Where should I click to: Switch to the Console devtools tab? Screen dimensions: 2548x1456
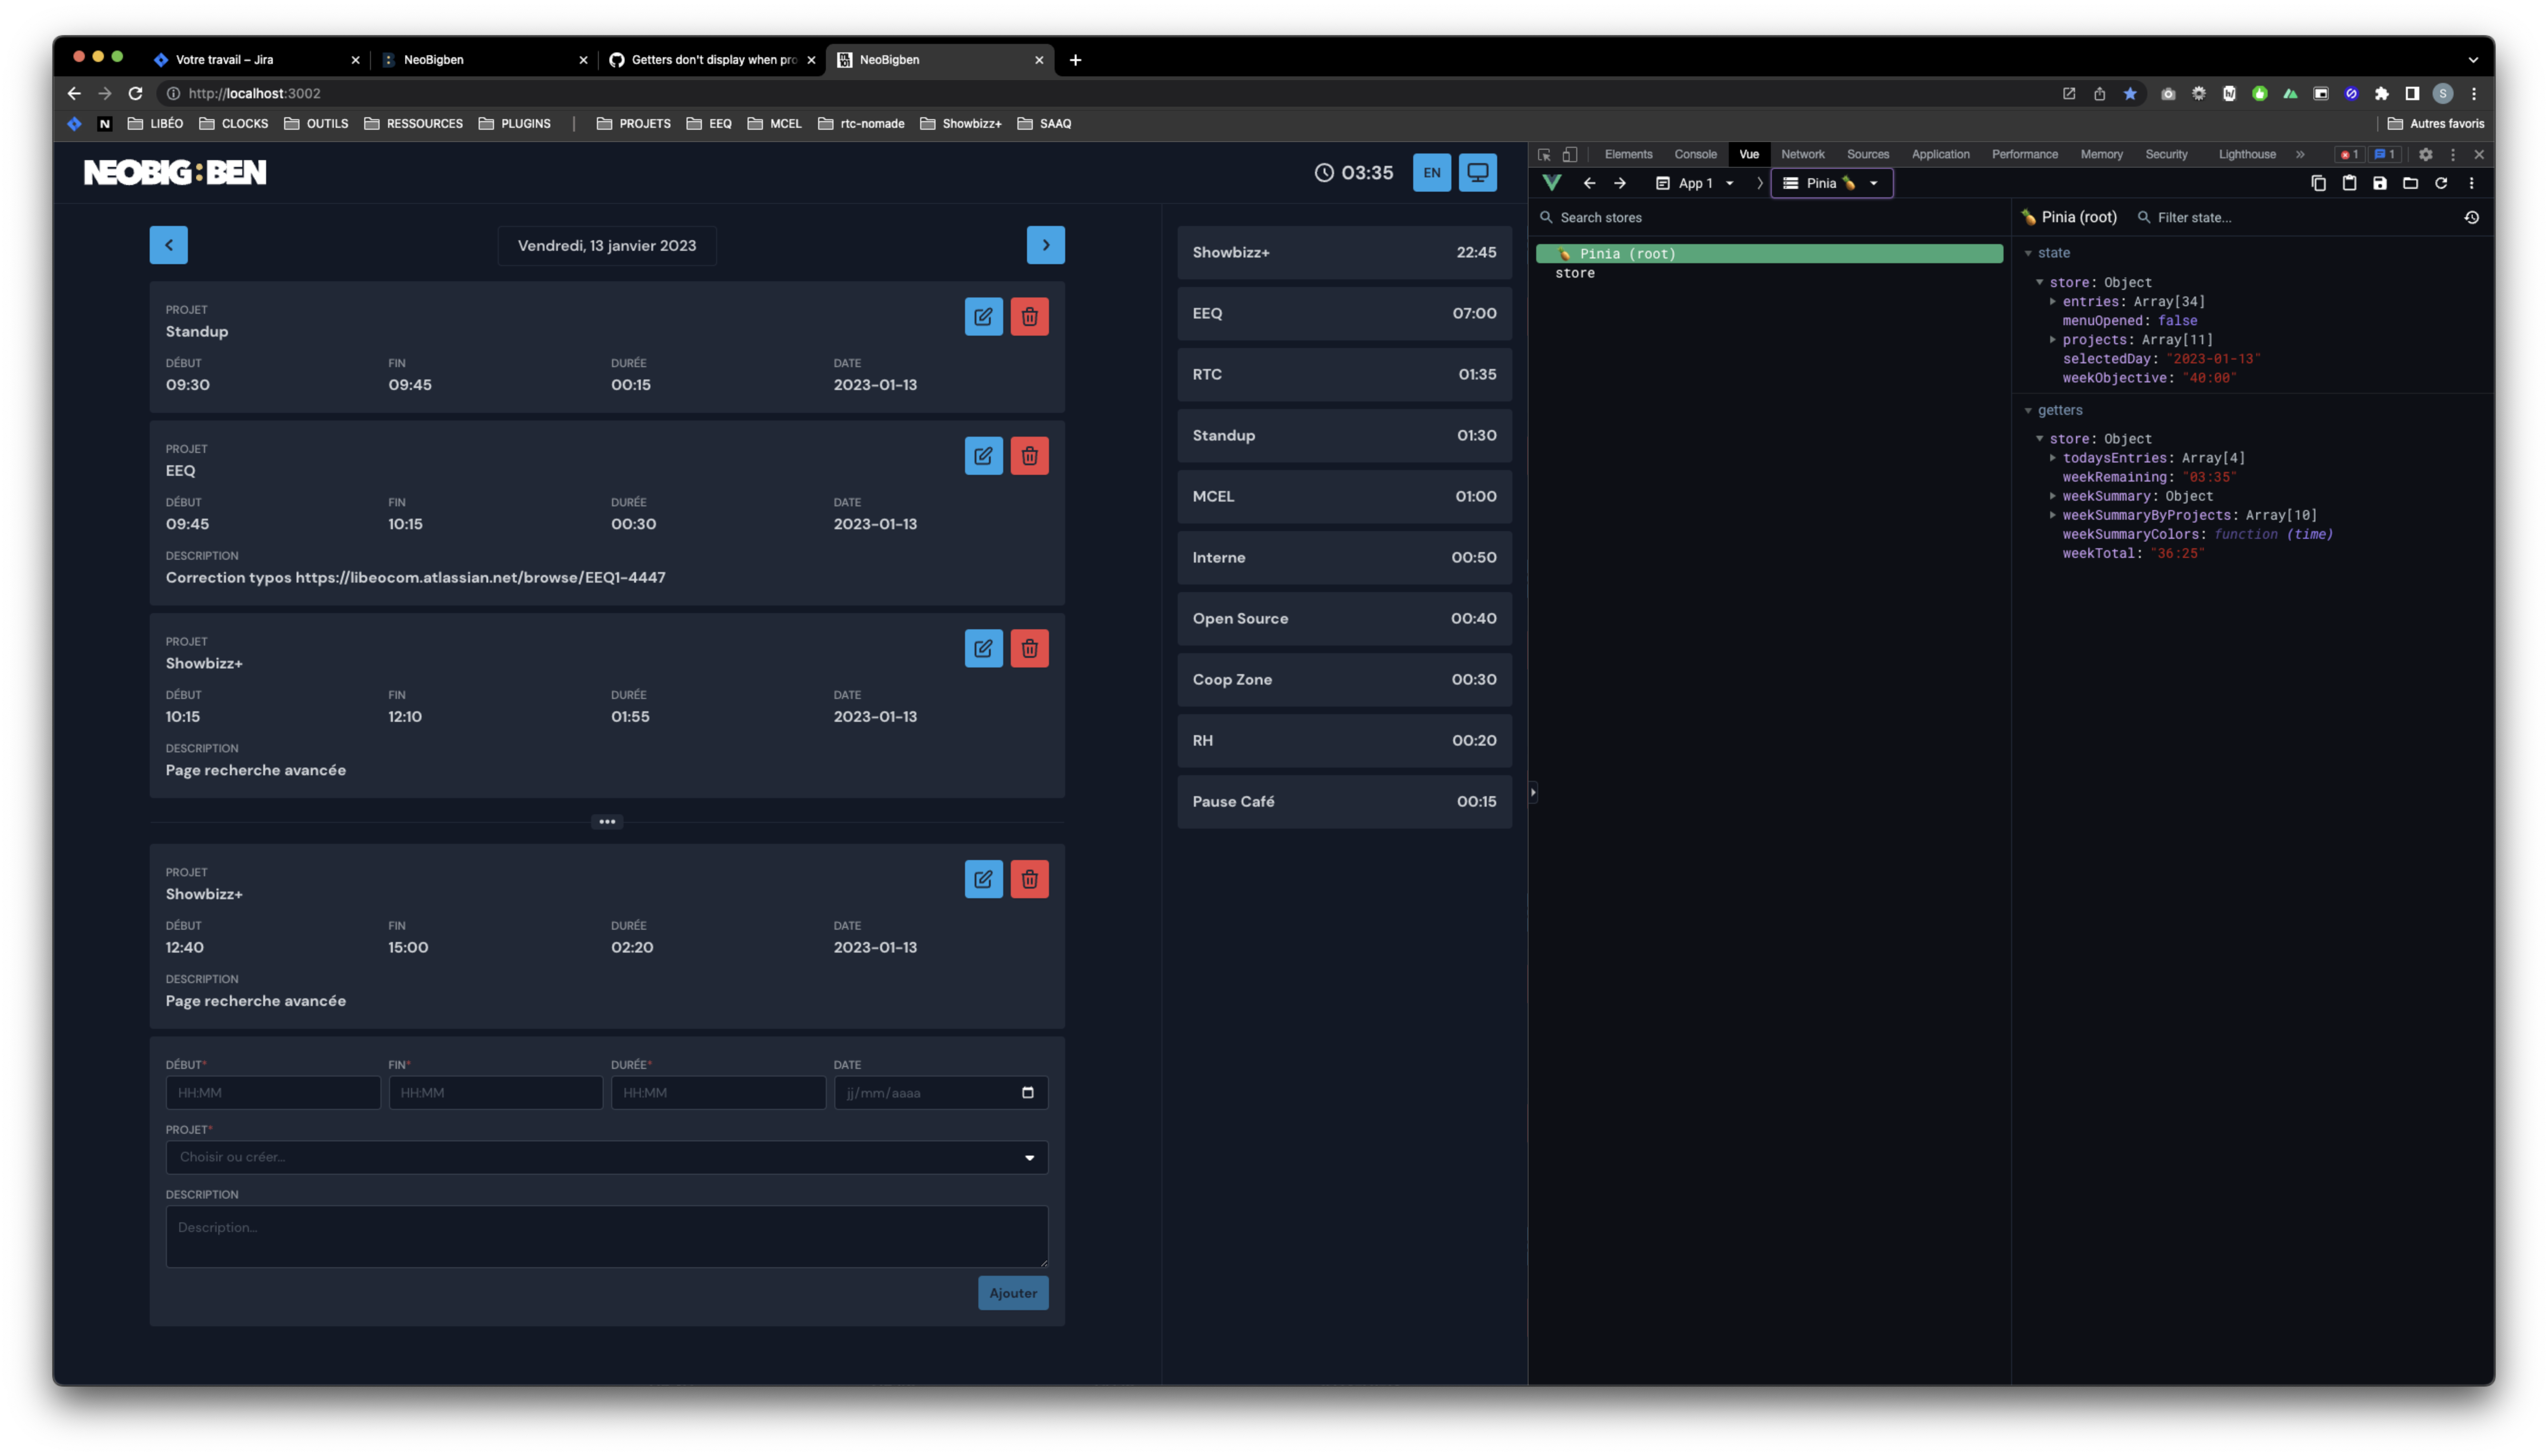point(1695,154)
